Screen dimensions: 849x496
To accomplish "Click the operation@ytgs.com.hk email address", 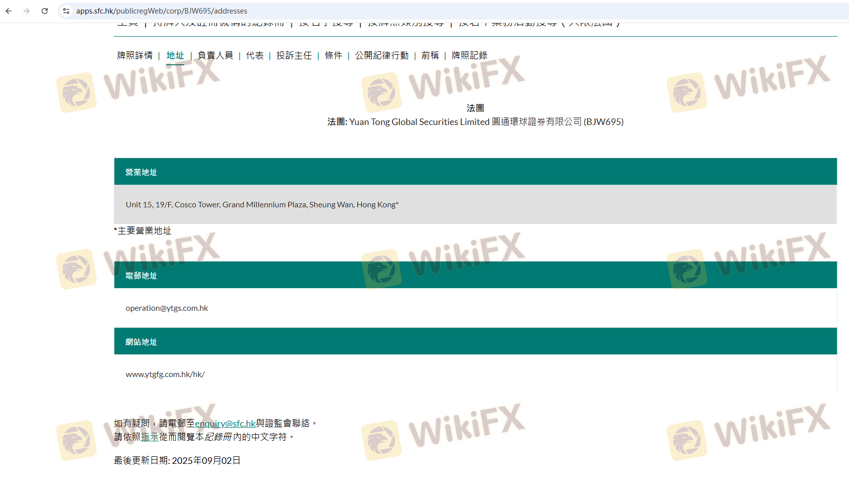I will [167, 308].
